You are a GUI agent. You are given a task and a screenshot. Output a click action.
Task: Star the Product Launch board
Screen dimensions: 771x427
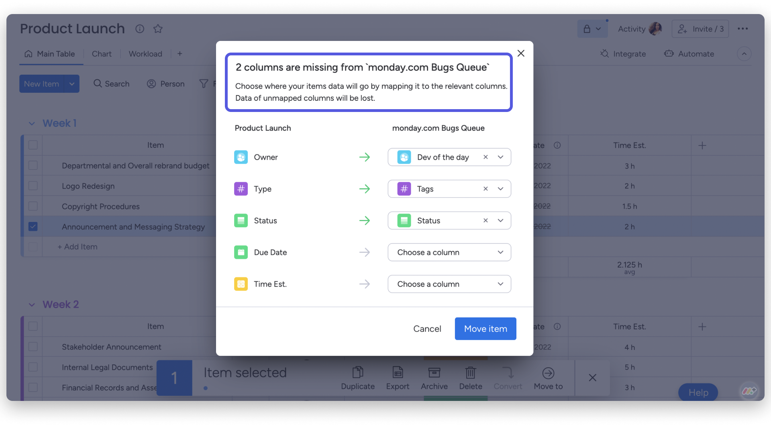[158, 29]
